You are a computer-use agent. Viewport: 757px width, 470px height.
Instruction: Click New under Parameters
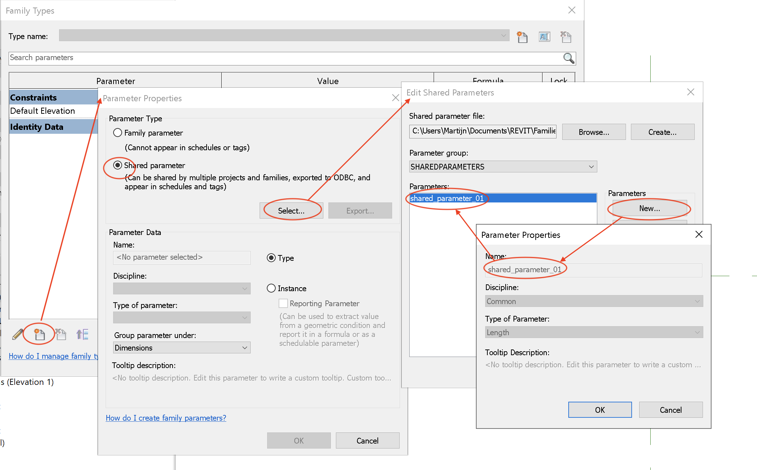pos(649,208)
